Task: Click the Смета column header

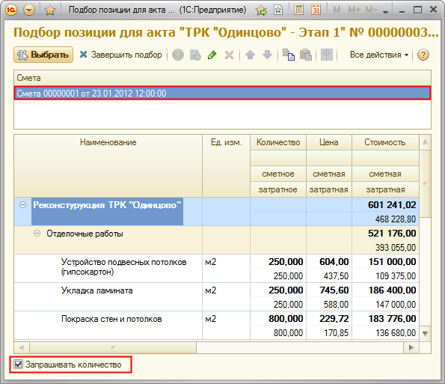Action: pyautogui.click(x=222, y=78)
